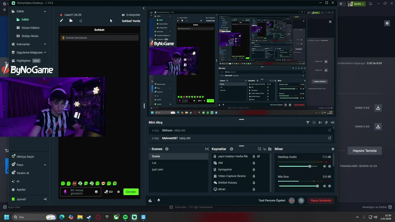The width and height of the screenshot is (395, 222).
Task: Click the scene transitions icon next to Kaynaklar
Action: [207, 149]
